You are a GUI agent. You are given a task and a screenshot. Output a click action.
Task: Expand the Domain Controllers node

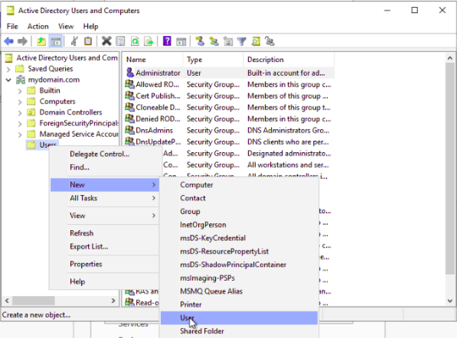tap(20, 112)
